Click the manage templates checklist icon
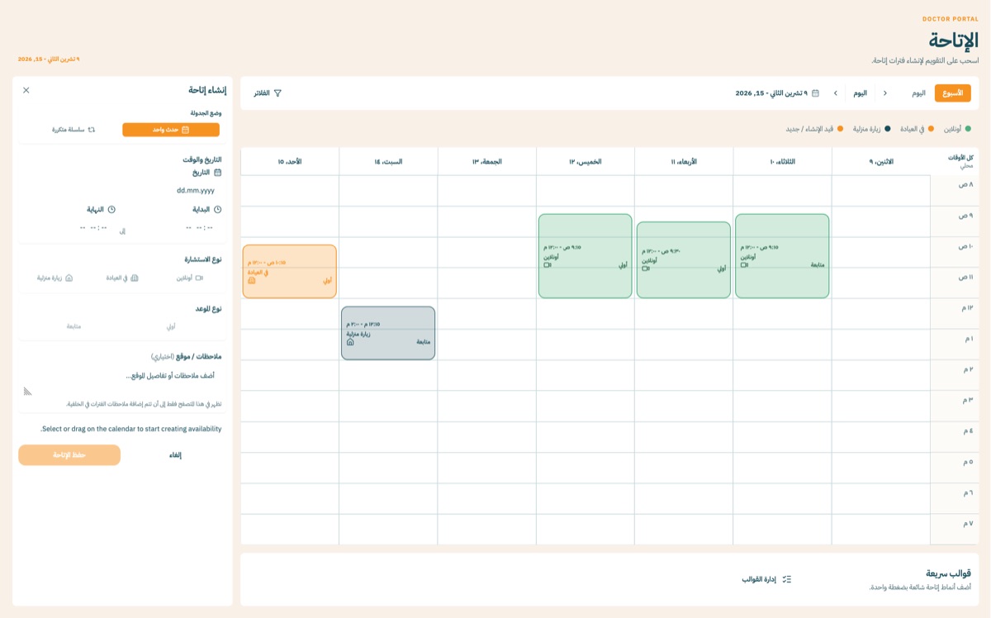991x618 pixels. tap(786, 579)
